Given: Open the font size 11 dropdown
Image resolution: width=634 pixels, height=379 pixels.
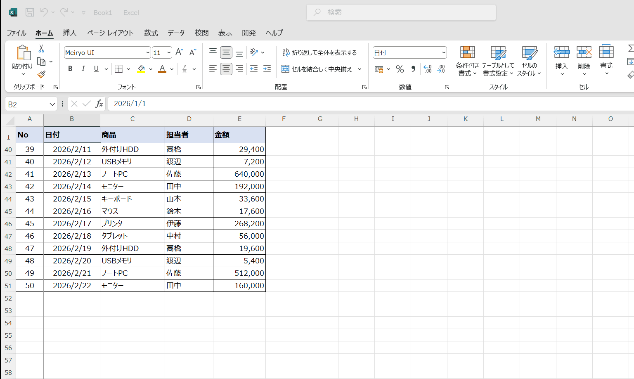Looking at the screenshot, I should 169,53.
